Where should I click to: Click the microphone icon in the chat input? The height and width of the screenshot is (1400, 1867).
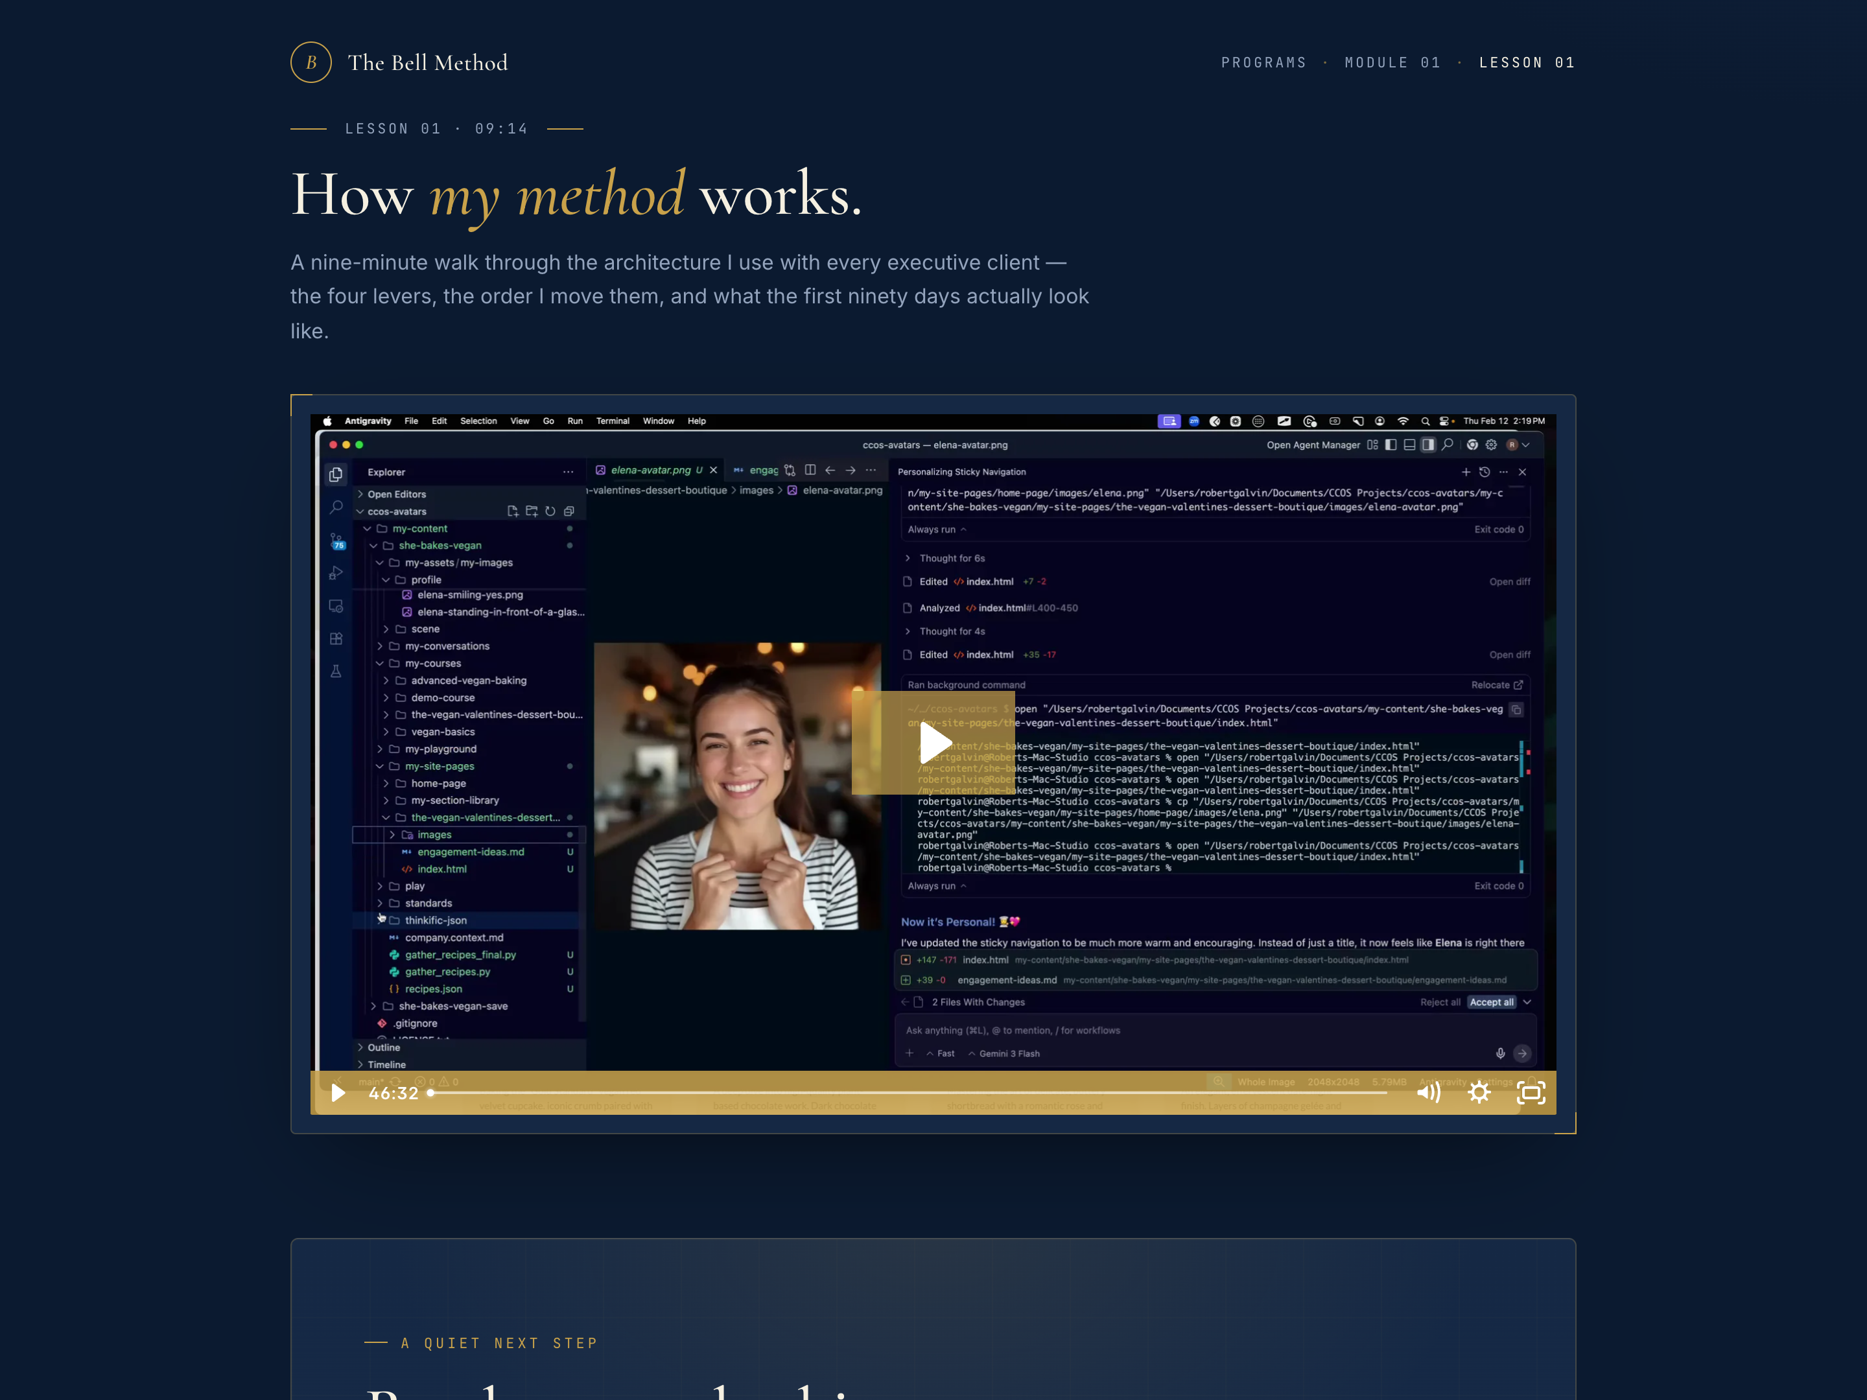(1500, 1053)
